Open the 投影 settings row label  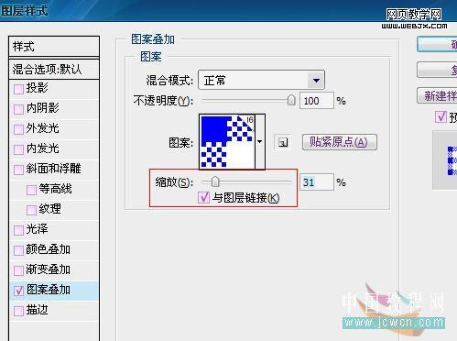point(37,88)
